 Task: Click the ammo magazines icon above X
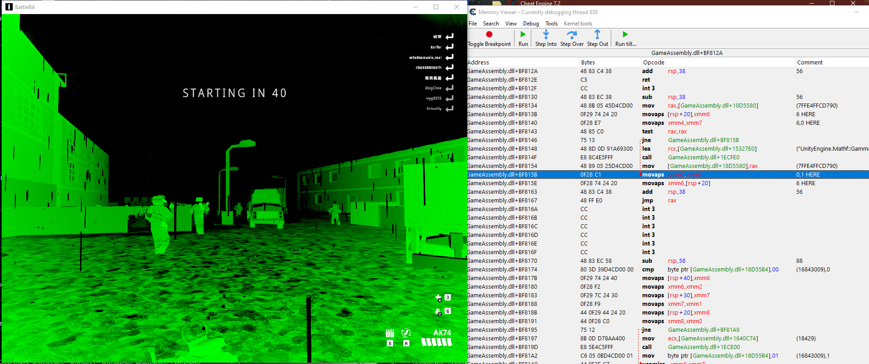point(390,333)
